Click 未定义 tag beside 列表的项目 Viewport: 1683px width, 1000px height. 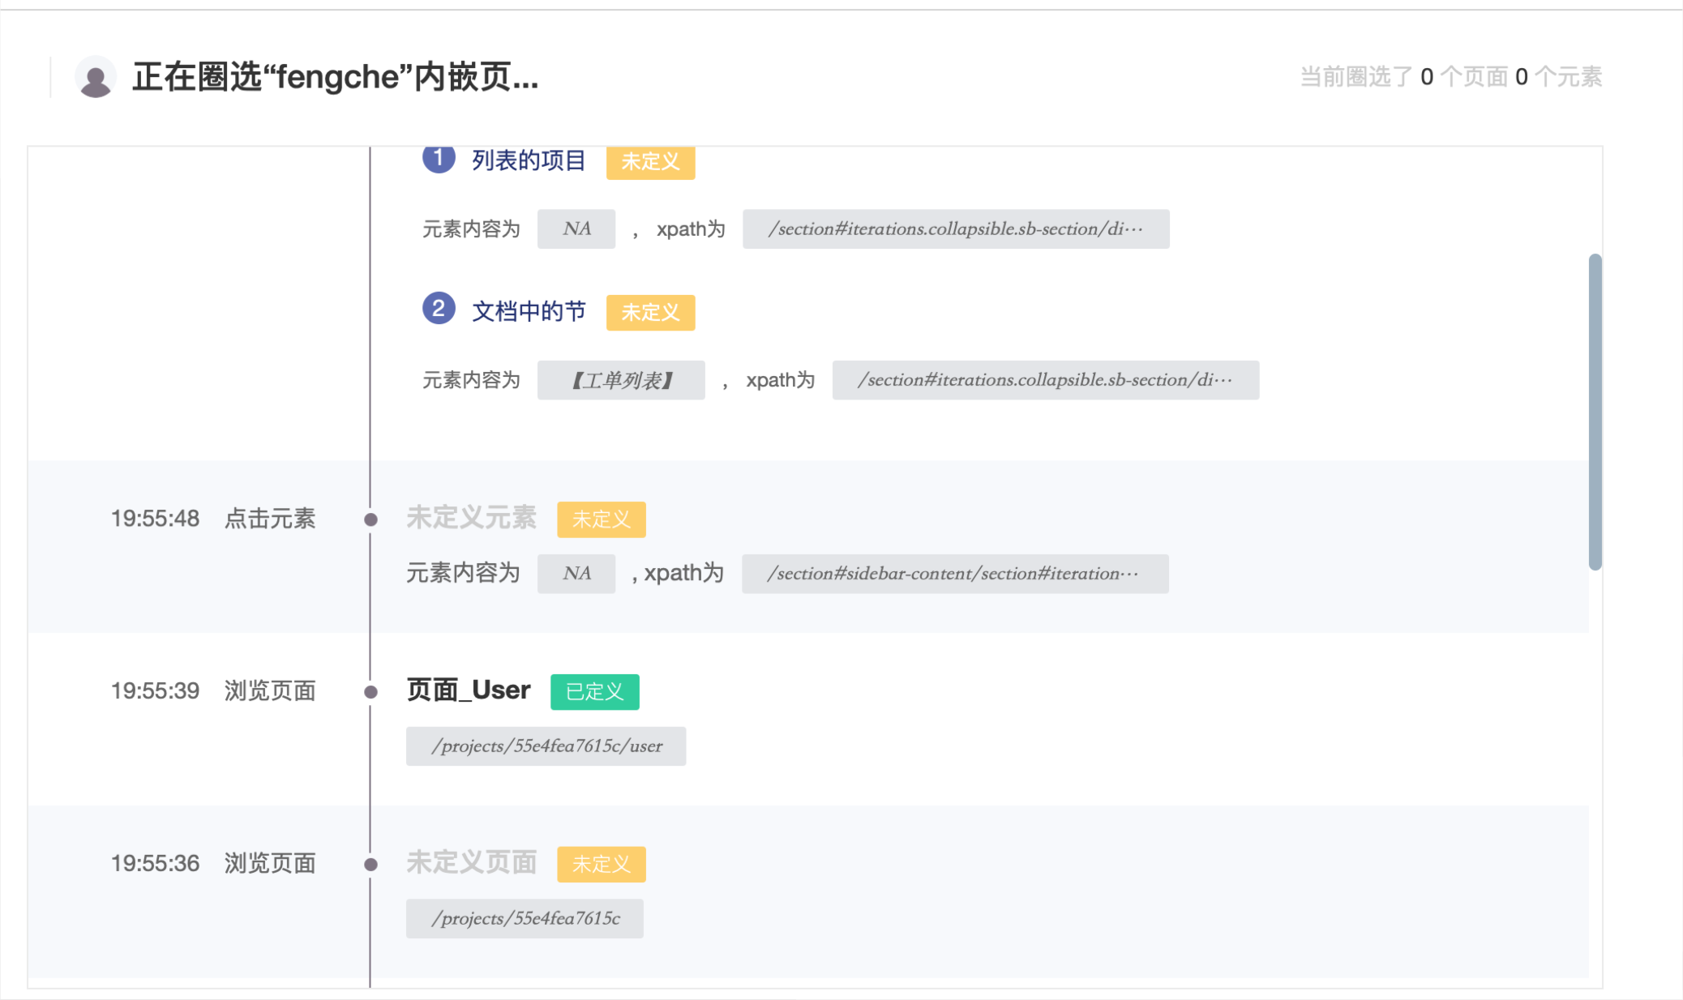pos(650,162)
